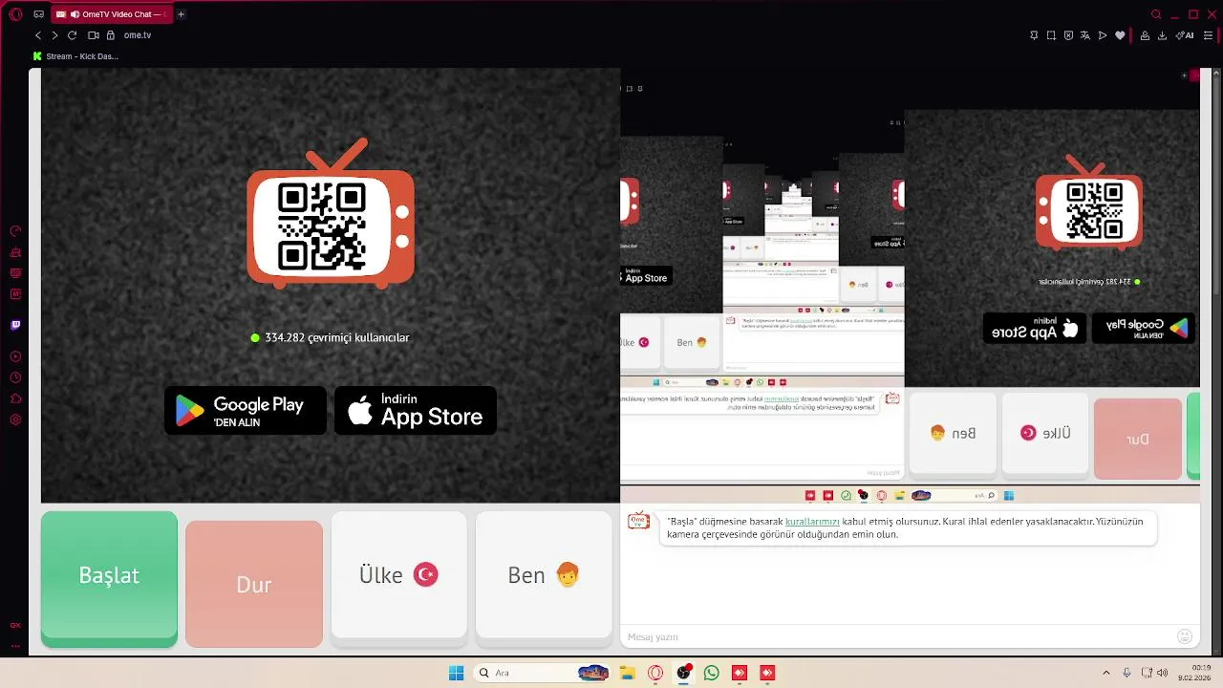Open a new browser tab
1223x688 pixels.
point(182,14)
